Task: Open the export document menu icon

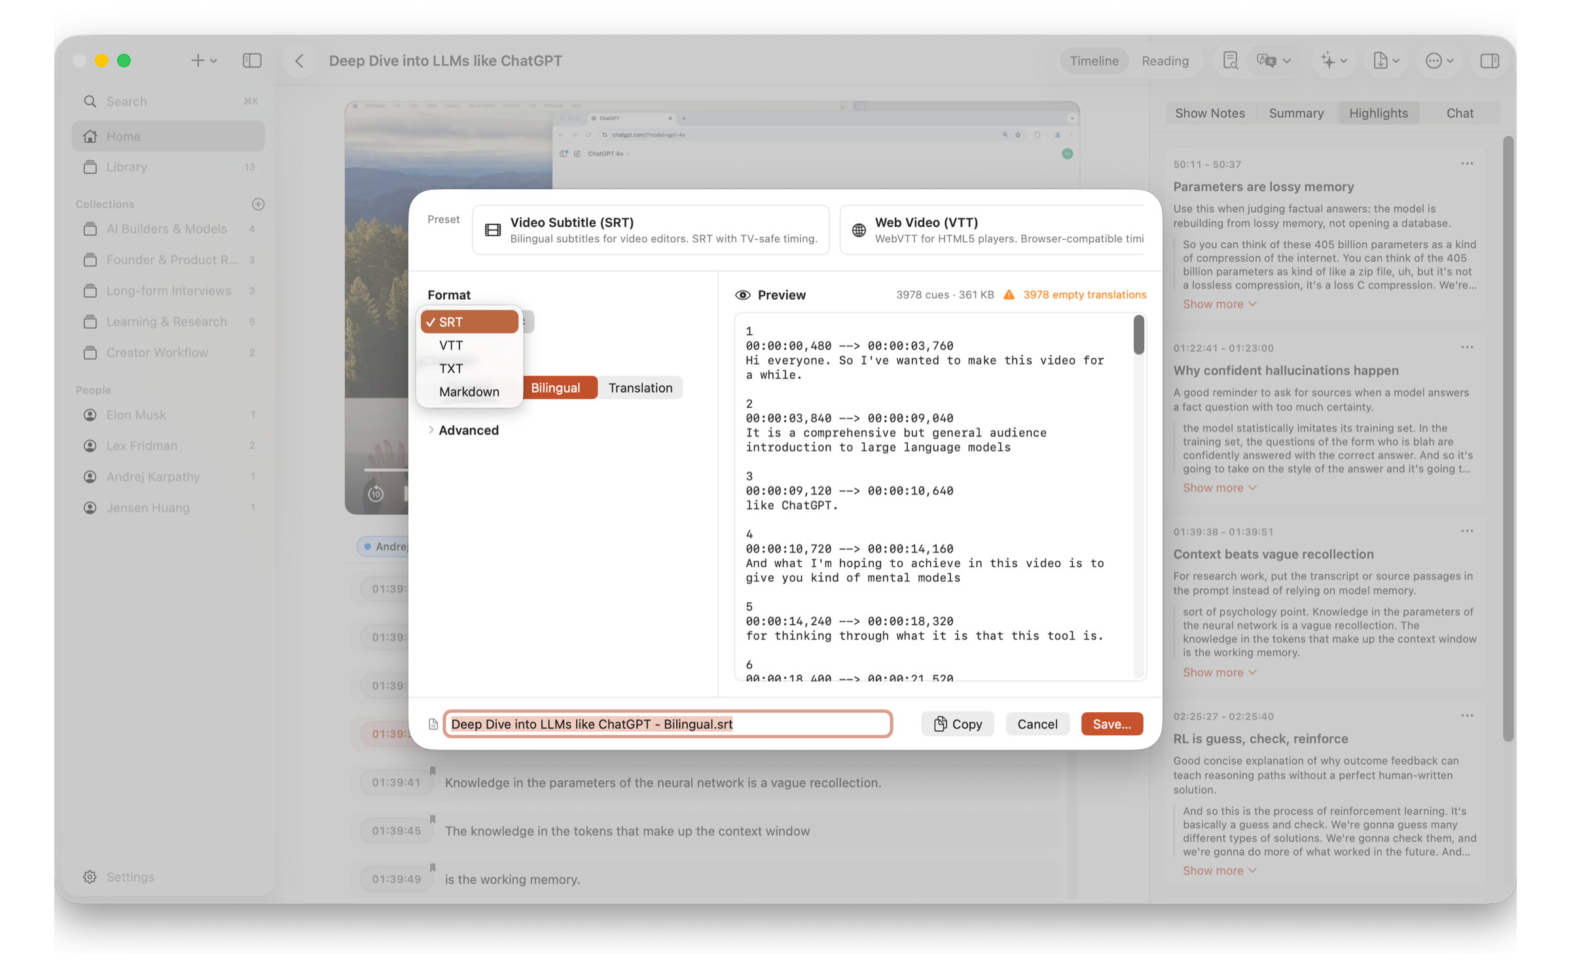Action: point(1386,61)
